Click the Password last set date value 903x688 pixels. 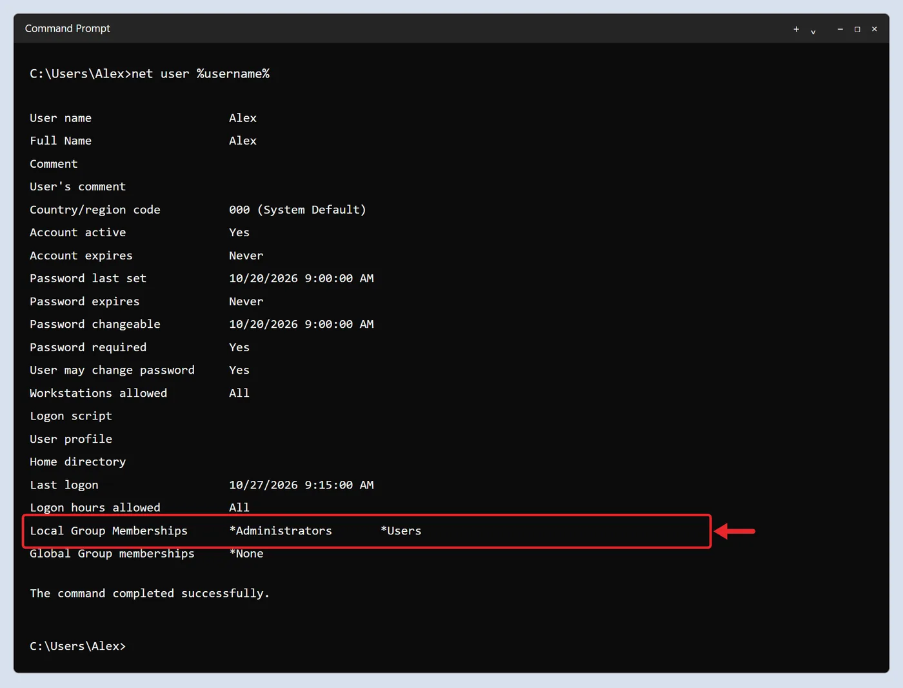tap(301, 278)
